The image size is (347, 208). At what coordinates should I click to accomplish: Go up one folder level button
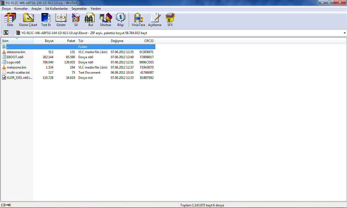point(6,33)
